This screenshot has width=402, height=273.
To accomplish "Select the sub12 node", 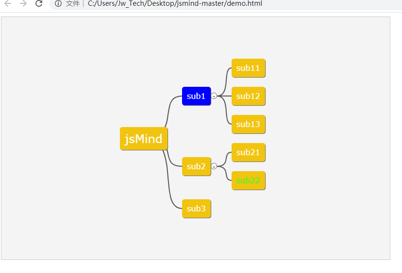I will point(249,96).
